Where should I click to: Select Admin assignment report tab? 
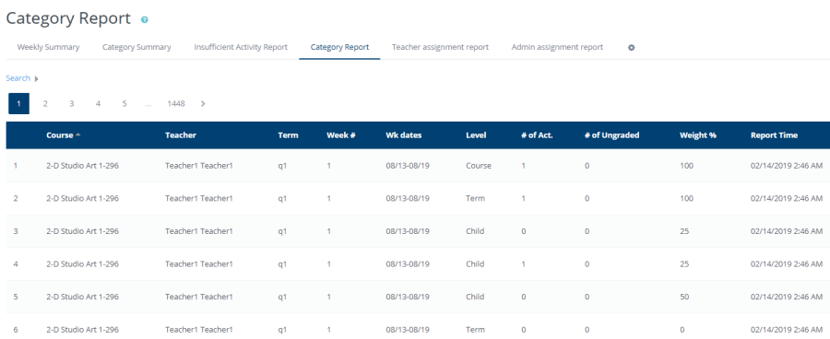coord(557,47)
